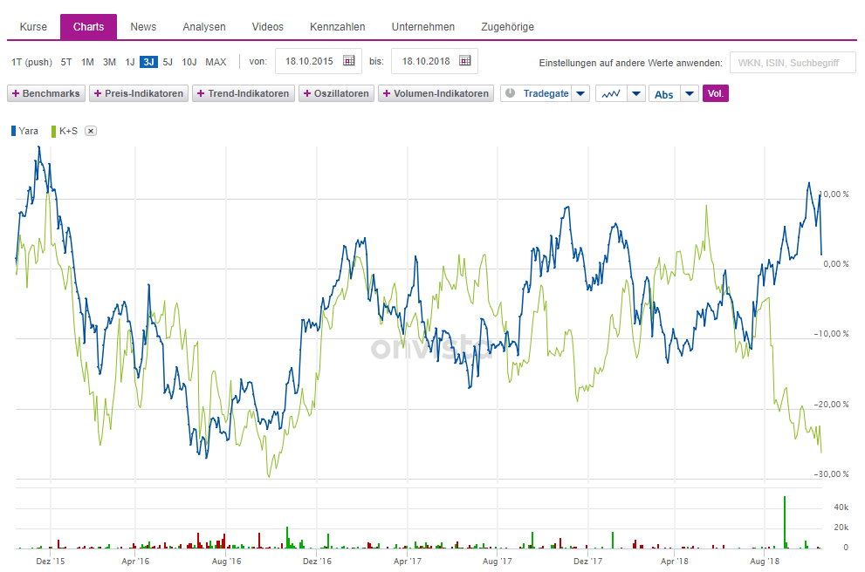Open the News tab
Viewport: 865px width, 572px height.
tap(143, 26)
